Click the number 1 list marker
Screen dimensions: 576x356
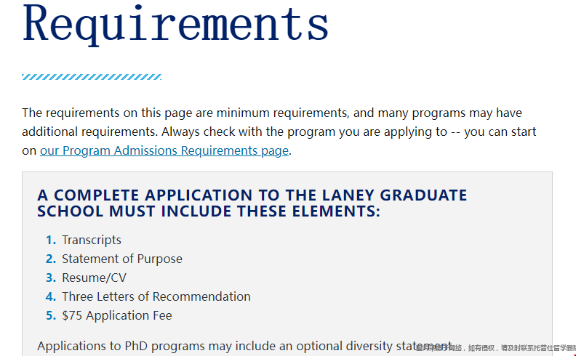pyautogui.click(x=51, y=240)
